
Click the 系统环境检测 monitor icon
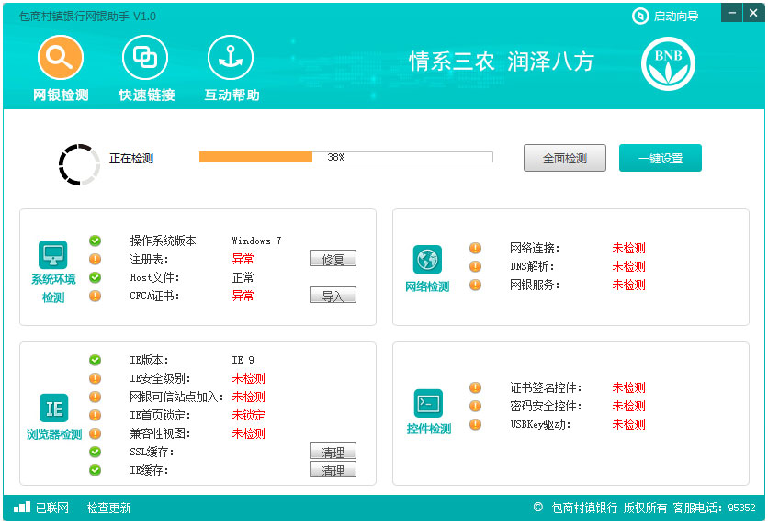(x=53, y=255)
